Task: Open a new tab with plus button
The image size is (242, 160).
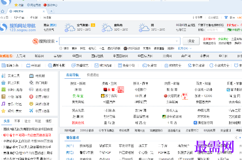Action: click(51, 11)
